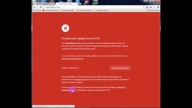Open a new tab with the new-tab button

(80, 4)
